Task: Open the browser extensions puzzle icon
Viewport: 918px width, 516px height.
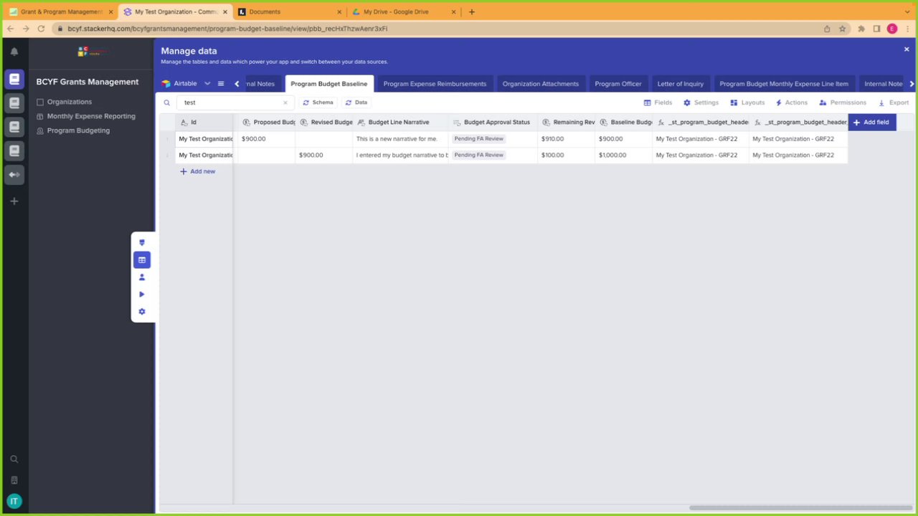Action: click(861, 29)
